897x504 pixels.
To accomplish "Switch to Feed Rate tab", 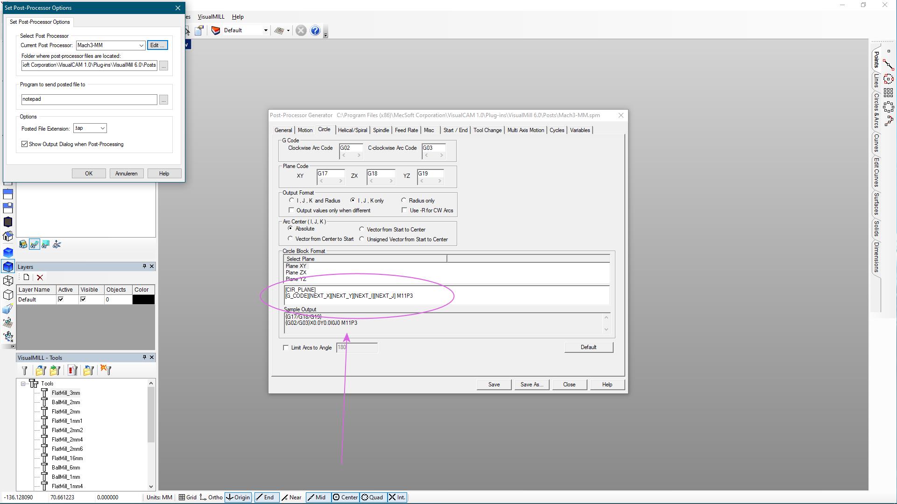I will point(406,130).
